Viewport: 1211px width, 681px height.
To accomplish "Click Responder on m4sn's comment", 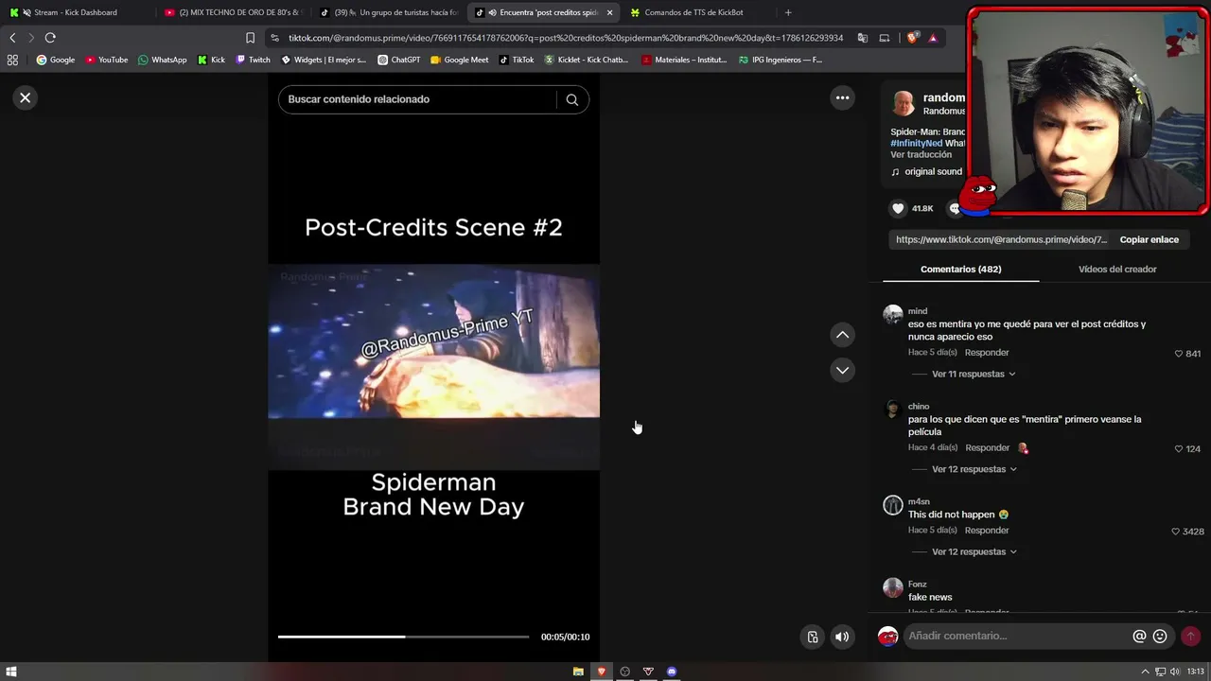I will click(x=987, y=531).
